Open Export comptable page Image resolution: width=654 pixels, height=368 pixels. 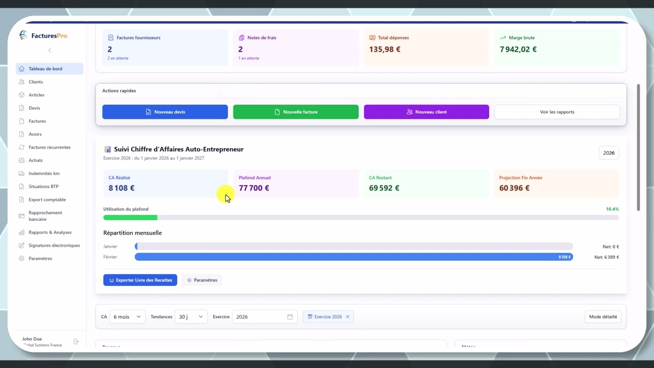pos(50,199)
